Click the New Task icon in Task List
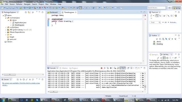The image size is (182, 102). coord(151,16)
